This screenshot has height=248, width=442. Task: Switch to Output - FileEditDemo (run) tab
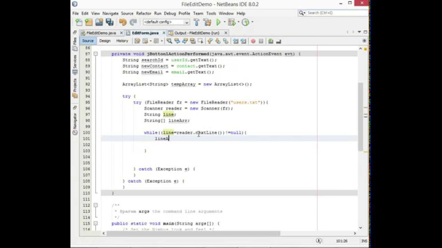pos(197,33)
